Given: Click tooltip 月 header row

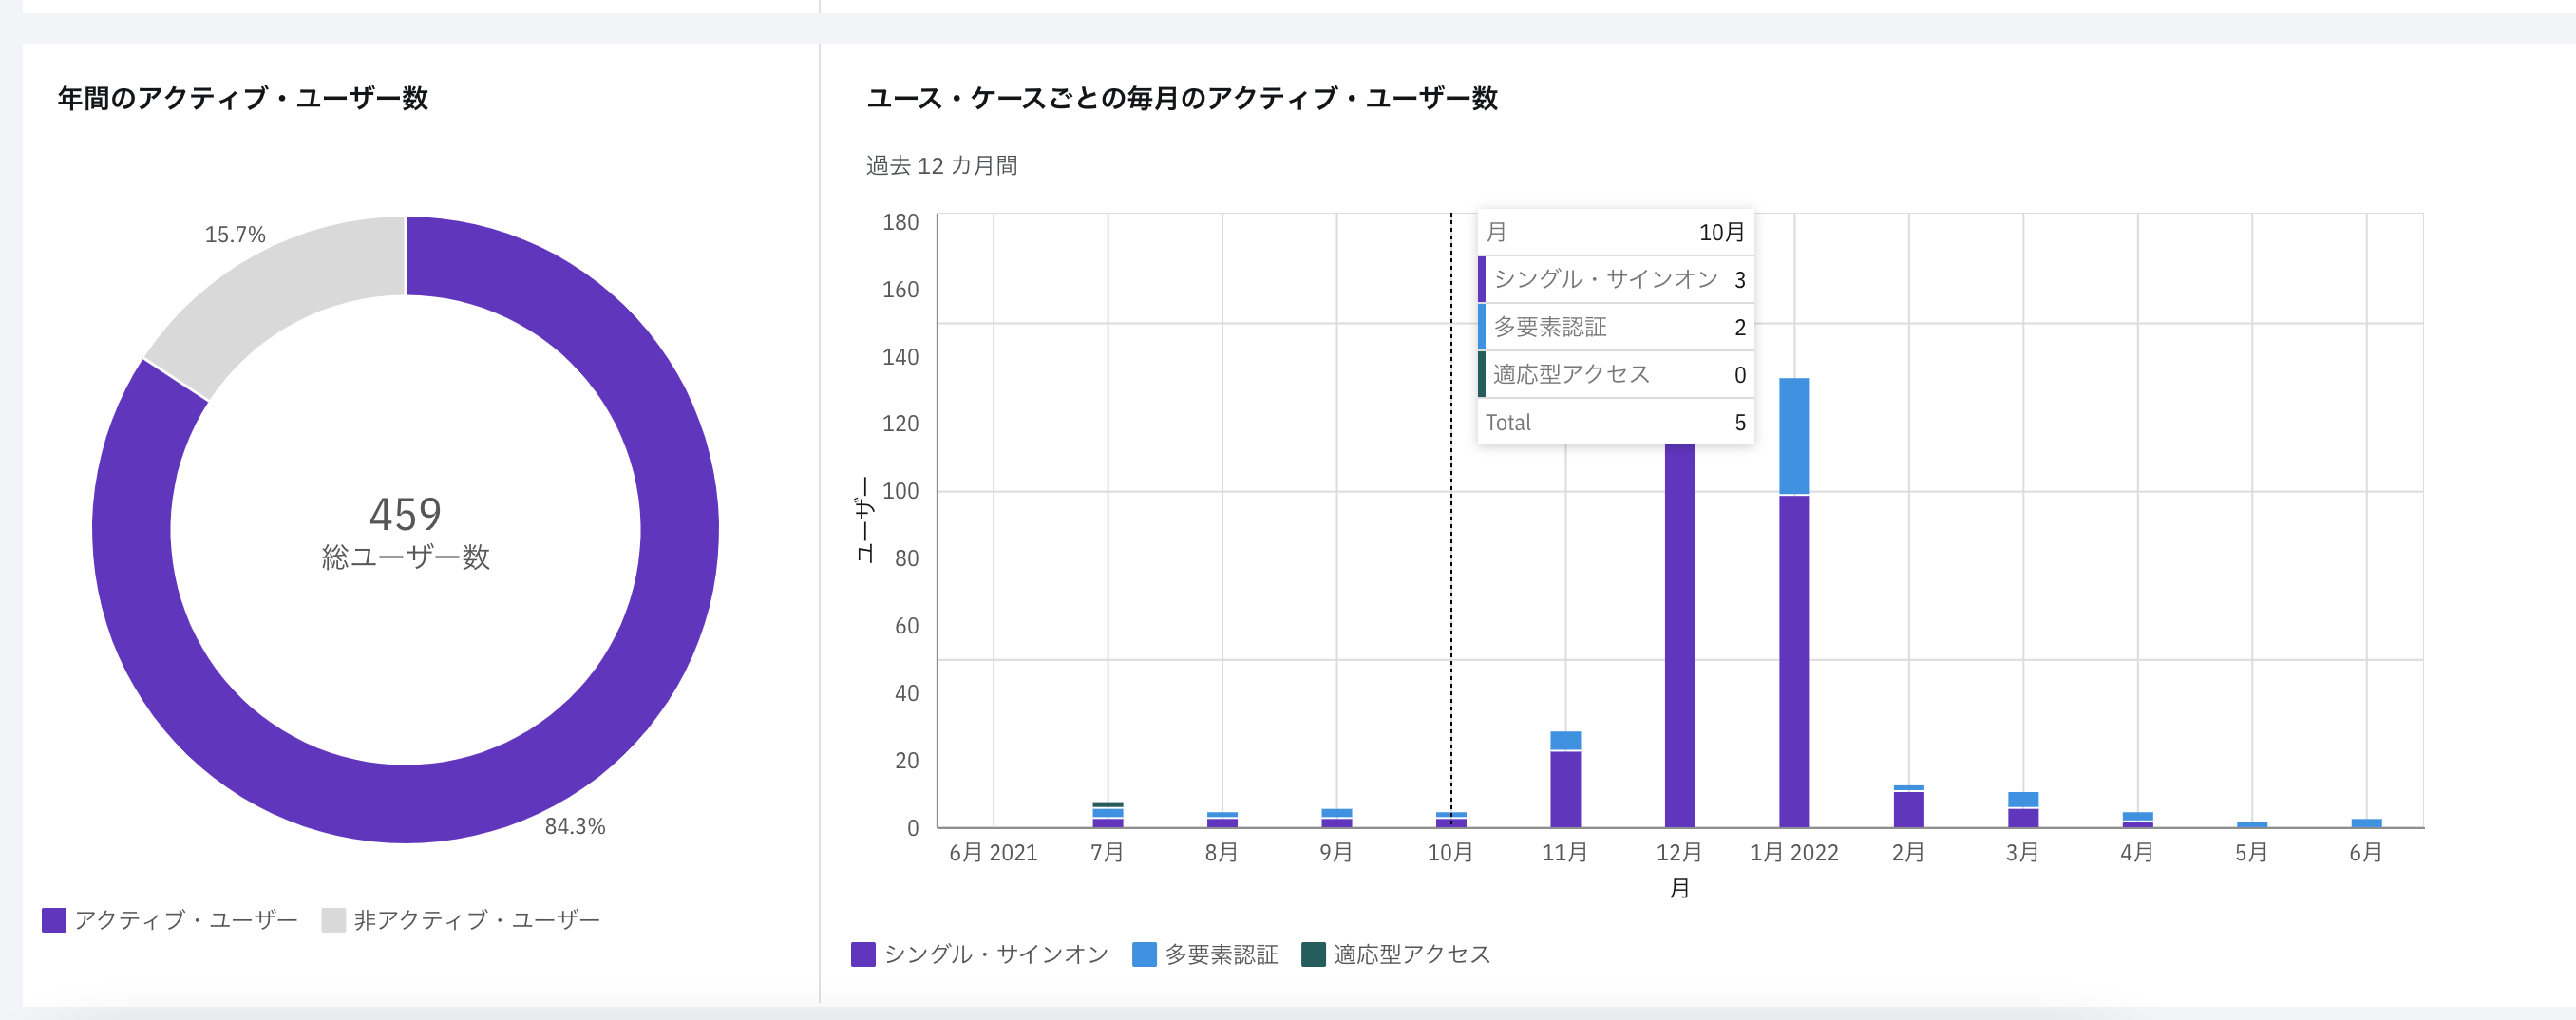Looking at the screenshot, I should click(x=1615, y=232).
